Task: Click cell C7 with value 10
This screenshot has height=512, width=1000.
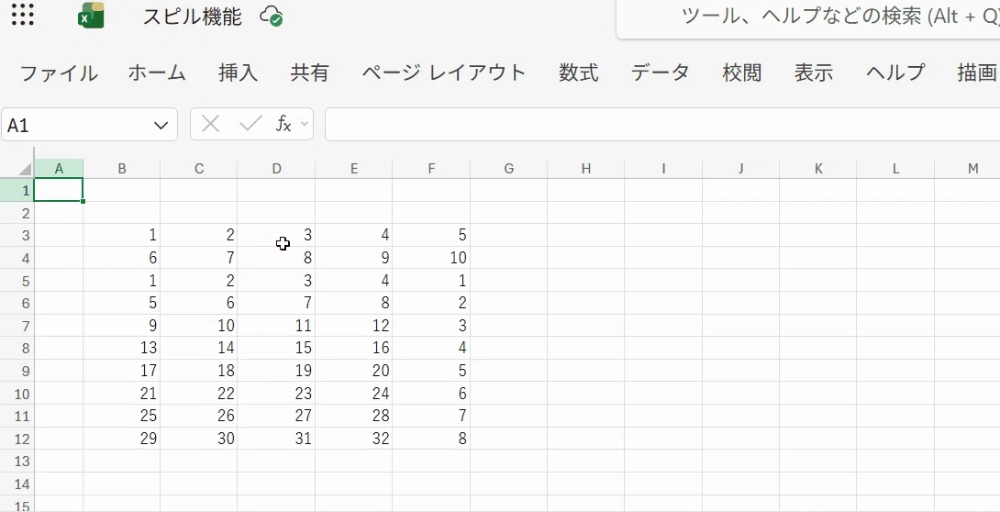Action: point(199,326)
